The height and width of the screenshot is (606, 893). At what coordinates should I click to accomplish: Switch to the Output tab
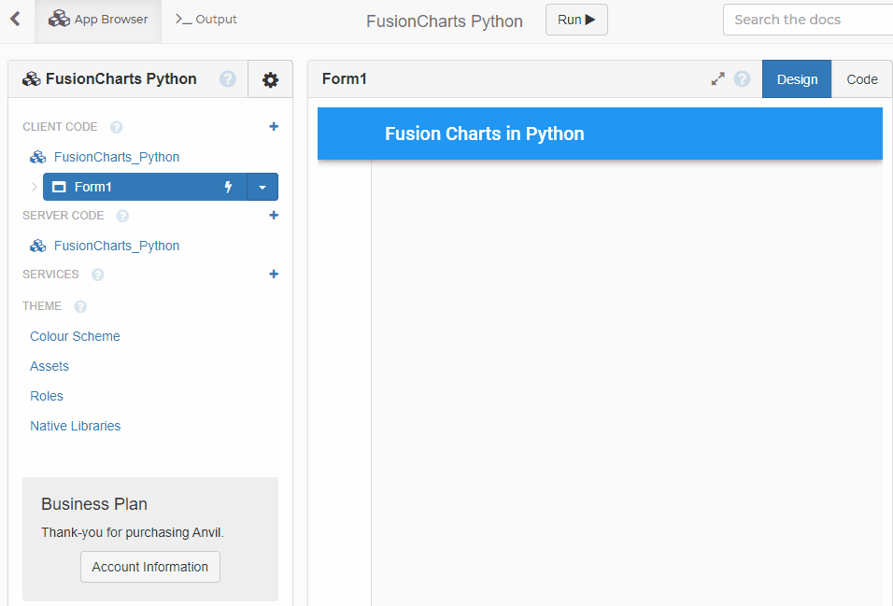tap(206, 20)
